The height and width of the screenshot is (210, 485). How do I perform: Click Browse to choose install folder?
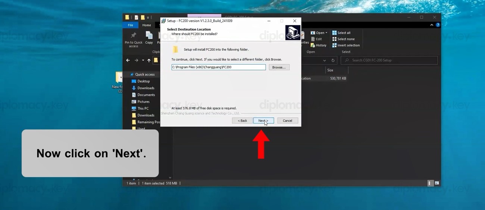point(279,67)
